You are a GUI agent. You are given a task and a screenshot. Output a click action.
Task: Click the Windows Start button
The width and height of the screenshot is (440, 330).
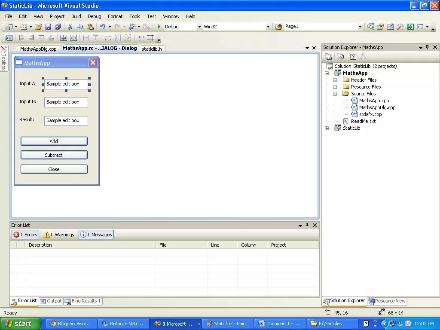pyautogui.click(x=20, y=324)
